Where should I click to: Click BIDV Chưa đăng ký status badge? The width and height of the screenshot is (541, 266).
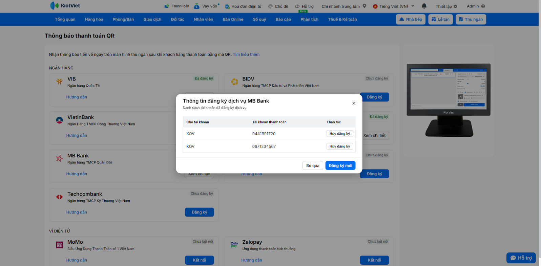click(377, 79)
